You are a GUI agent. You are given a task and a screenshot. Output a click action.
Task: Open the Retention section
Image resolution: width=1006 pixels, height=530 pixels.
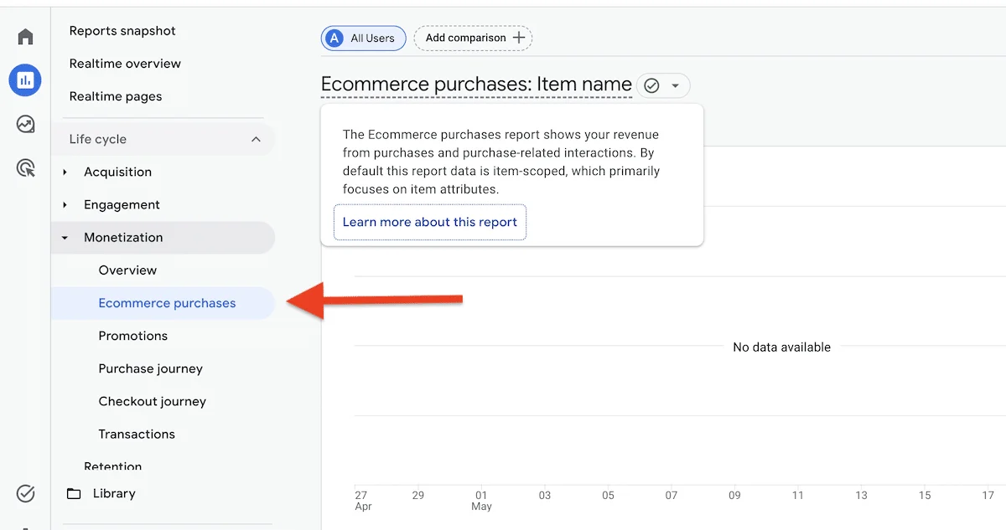(113, 466)
